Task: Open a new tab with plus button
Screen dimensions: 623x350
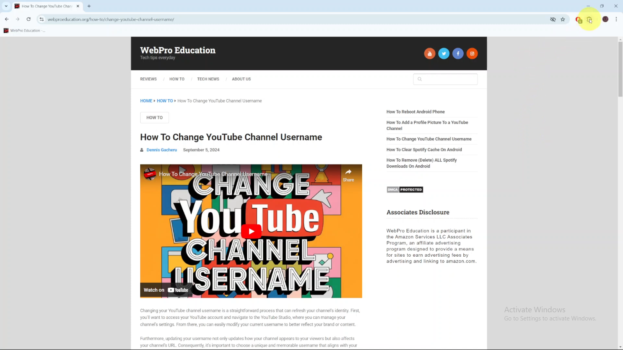Action: [x=89, y=6]
